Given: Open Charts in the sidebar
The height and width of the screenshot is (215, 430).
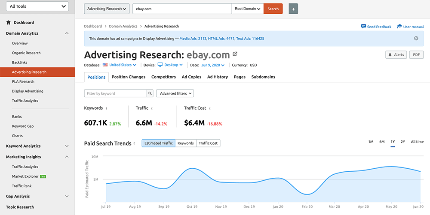Looking at the screenshot, I should point(17,135).
